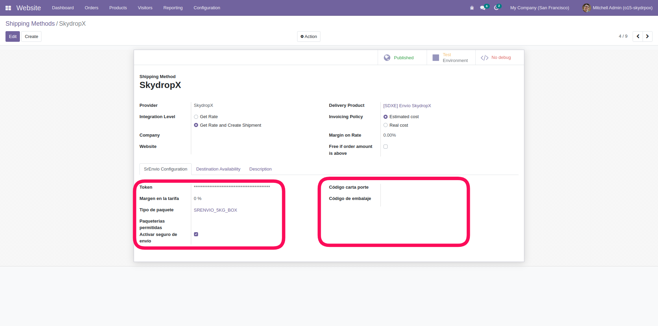Open Mitchell Admin user menu

617,8
